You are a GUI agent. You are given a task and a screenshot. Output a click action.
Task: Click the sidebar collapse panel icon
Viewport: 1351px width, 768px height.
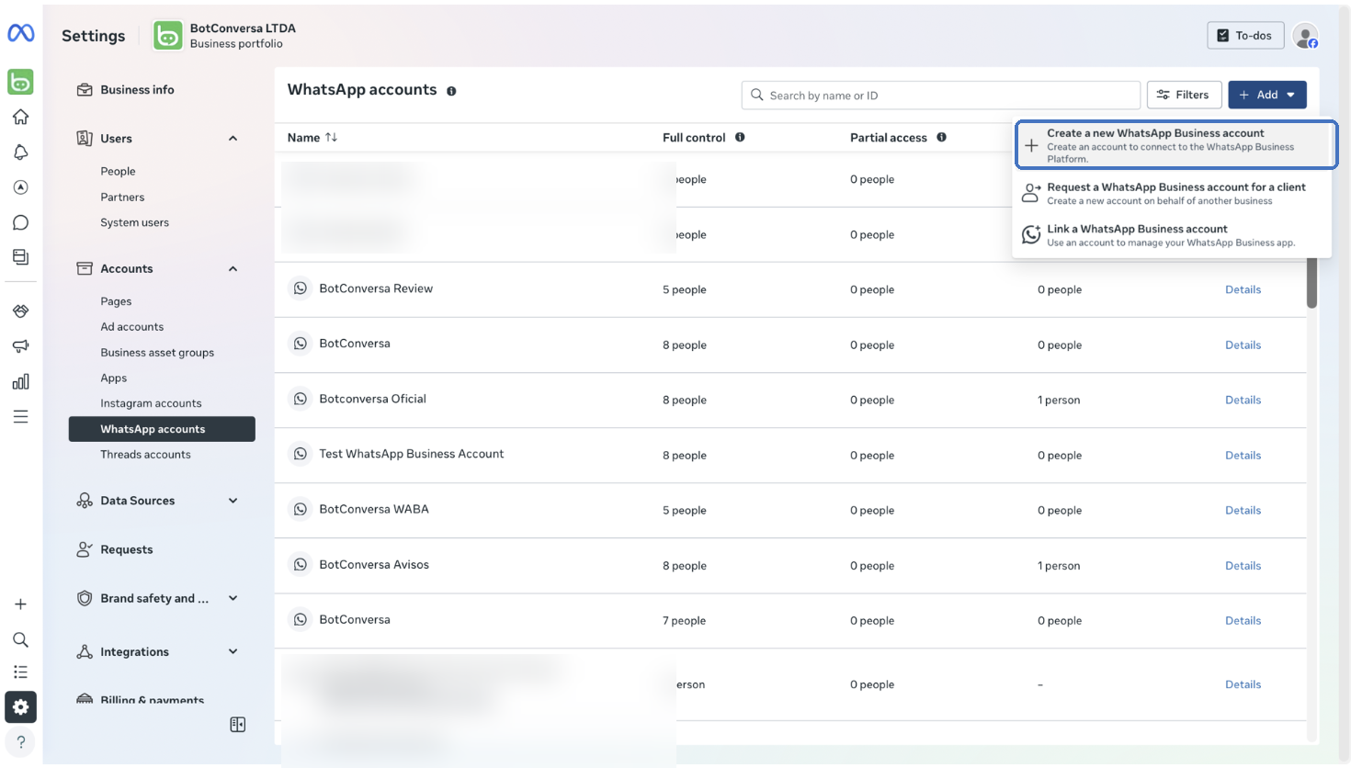[237, 725]
